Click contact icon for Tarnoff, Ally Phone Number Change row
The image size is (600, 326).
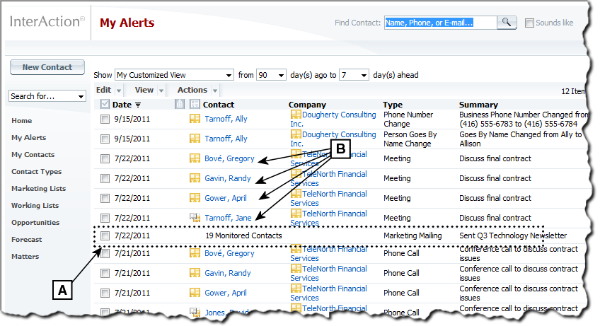(x=195, y=119)
